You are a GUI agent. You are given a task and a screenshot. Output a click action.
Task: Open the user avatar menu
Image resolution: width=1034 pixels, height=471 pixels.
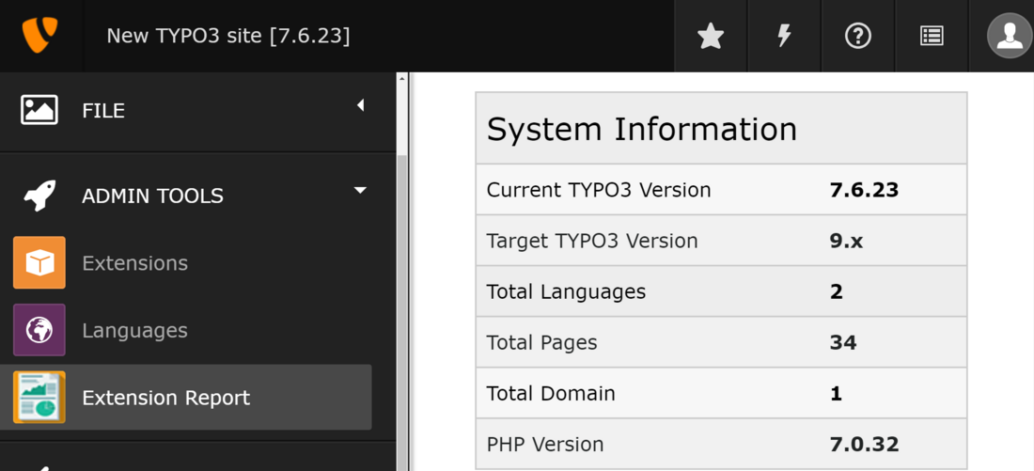tap(1010, 36)
